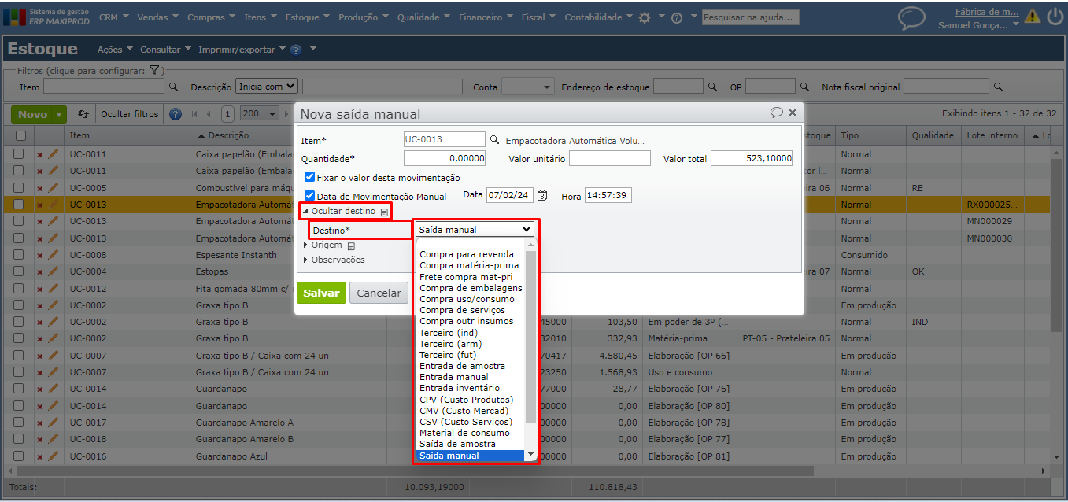Click the magnifier beside Endereço de estoque

tap(712, 87)
